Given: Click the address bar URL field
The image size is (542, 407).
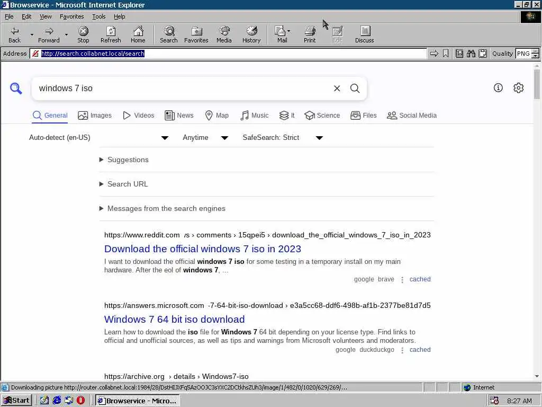Looking at the screenshot, I should (x=228, y=54).
